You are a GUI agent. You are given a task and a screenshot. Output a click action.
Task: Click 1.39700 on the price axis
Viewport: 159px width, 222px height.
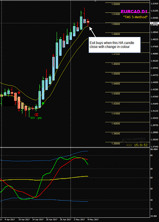tap(154, 125)
